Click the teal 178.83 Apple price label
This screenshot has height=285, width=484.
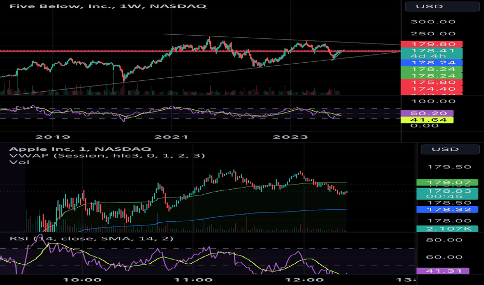(x=447, y=193)
